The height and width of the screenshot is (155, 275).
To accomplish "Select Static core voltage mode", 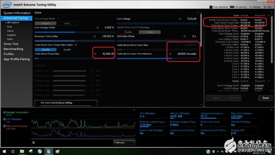I will (67, 23).
